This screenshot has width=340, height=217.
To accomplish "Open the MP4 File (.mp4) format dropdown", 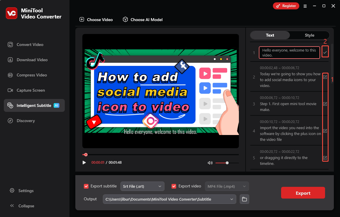I will coord(227,186).
